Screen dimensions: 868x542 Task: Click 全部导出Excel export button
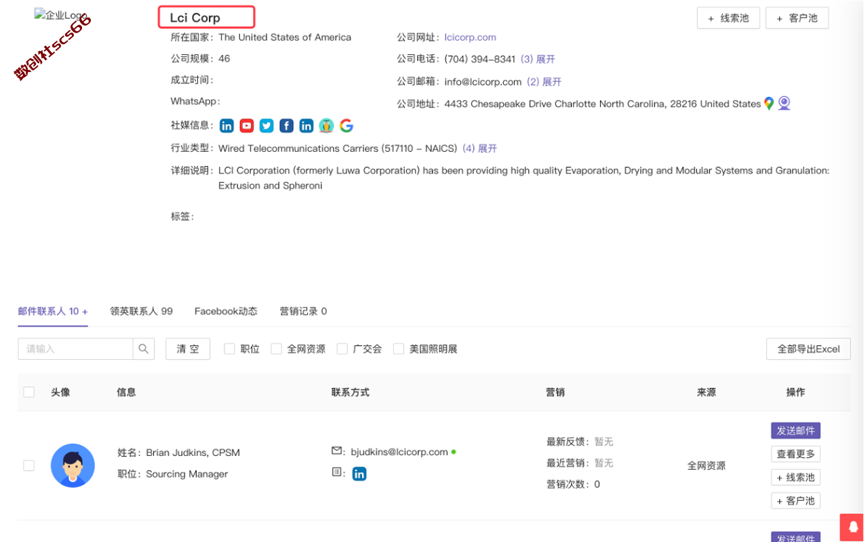tap(808, 349)
